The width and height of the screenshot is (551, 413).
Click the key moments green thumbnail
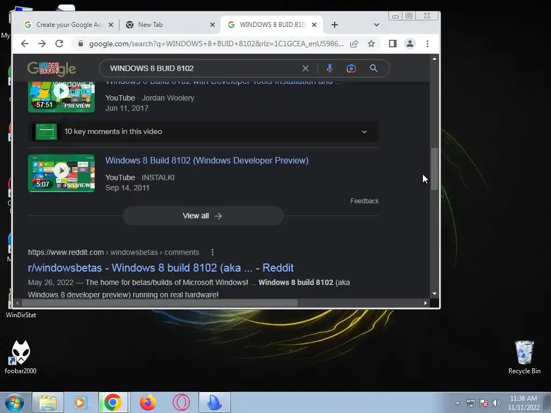[x=46, y=131]
